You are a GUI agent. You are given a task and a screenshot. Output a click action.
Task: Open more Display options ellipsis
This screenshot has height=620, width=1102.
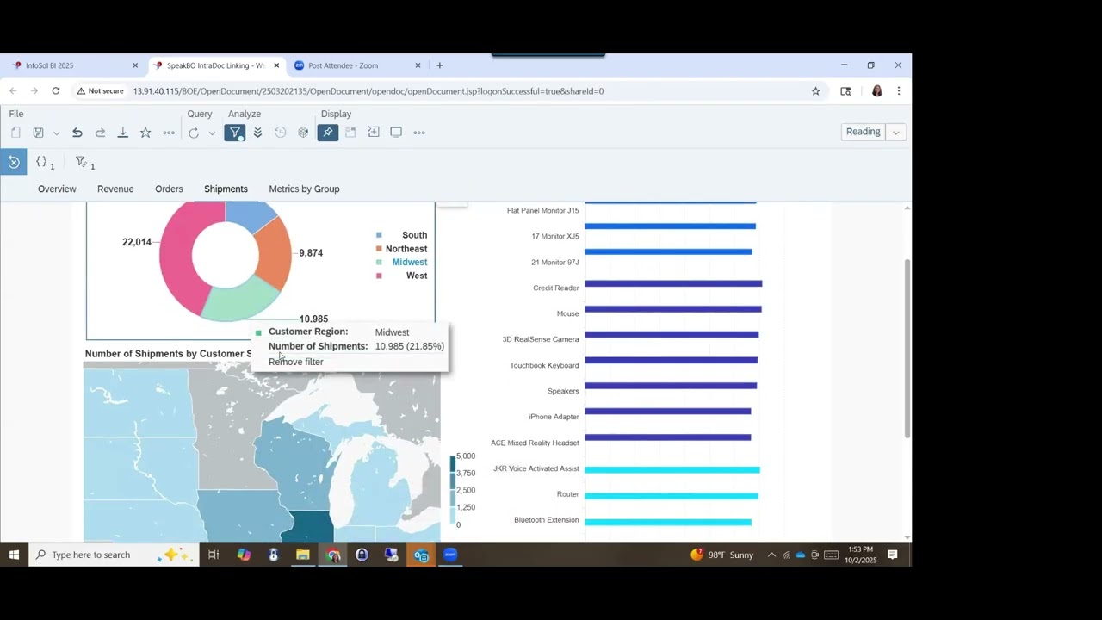coord(419,133)
